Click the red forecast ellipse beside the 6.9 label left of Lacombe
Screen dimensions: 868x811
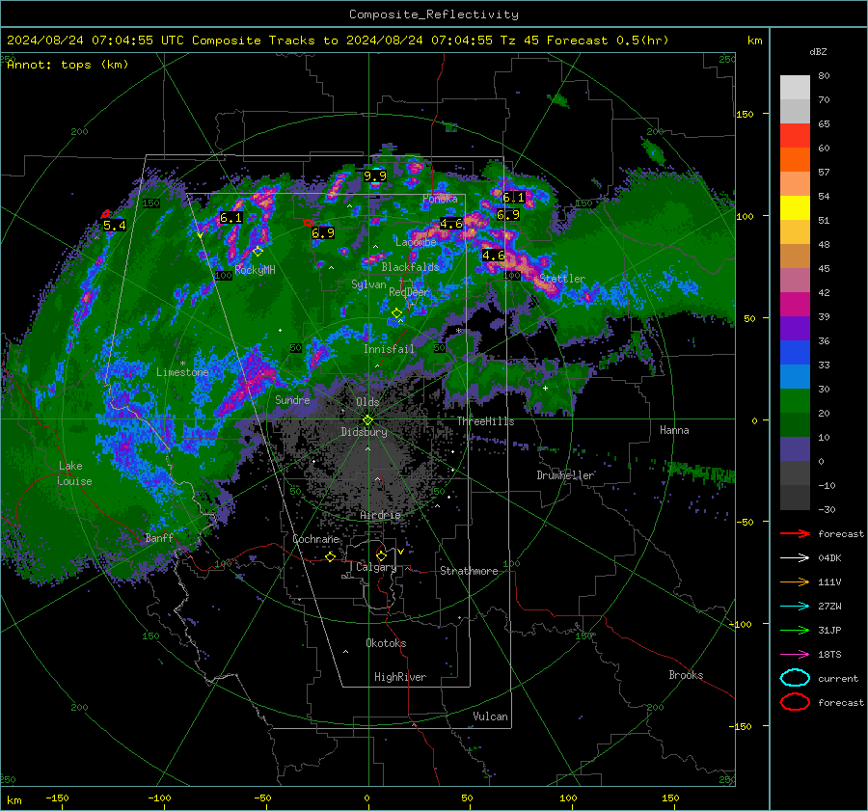click(x=308, y=223)
